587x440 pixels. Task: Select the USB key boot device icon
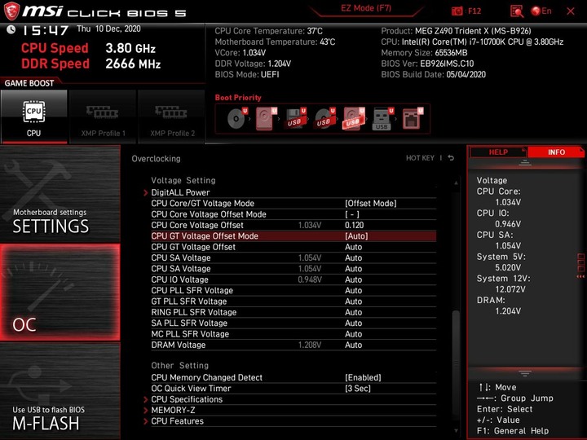(382, 119)
